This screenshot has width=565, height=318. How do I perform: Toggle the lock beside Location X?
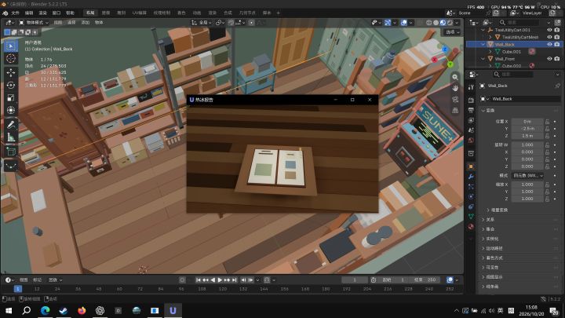click(548, 122)
